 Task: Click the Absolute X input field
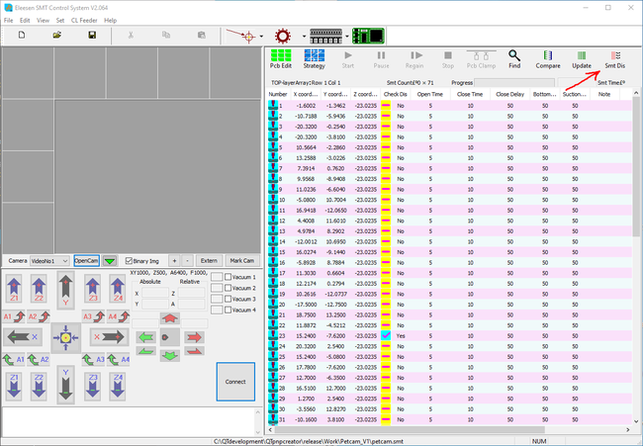155,293
